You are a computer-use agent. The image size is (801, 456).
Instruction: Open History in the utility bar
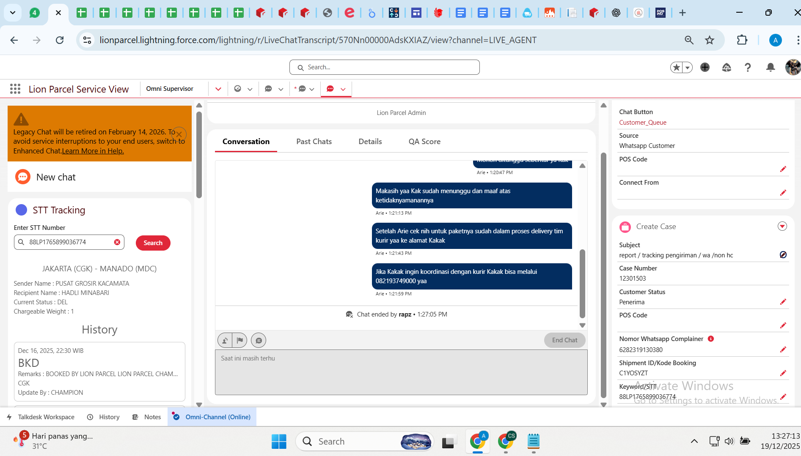point(104,417)
